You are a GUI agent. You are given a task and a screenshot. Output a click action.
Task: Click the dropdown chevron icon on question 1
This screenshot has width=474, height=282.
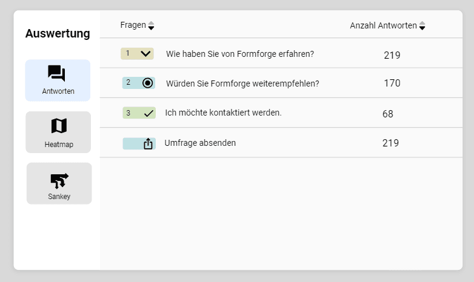click(x=145, y=53)
